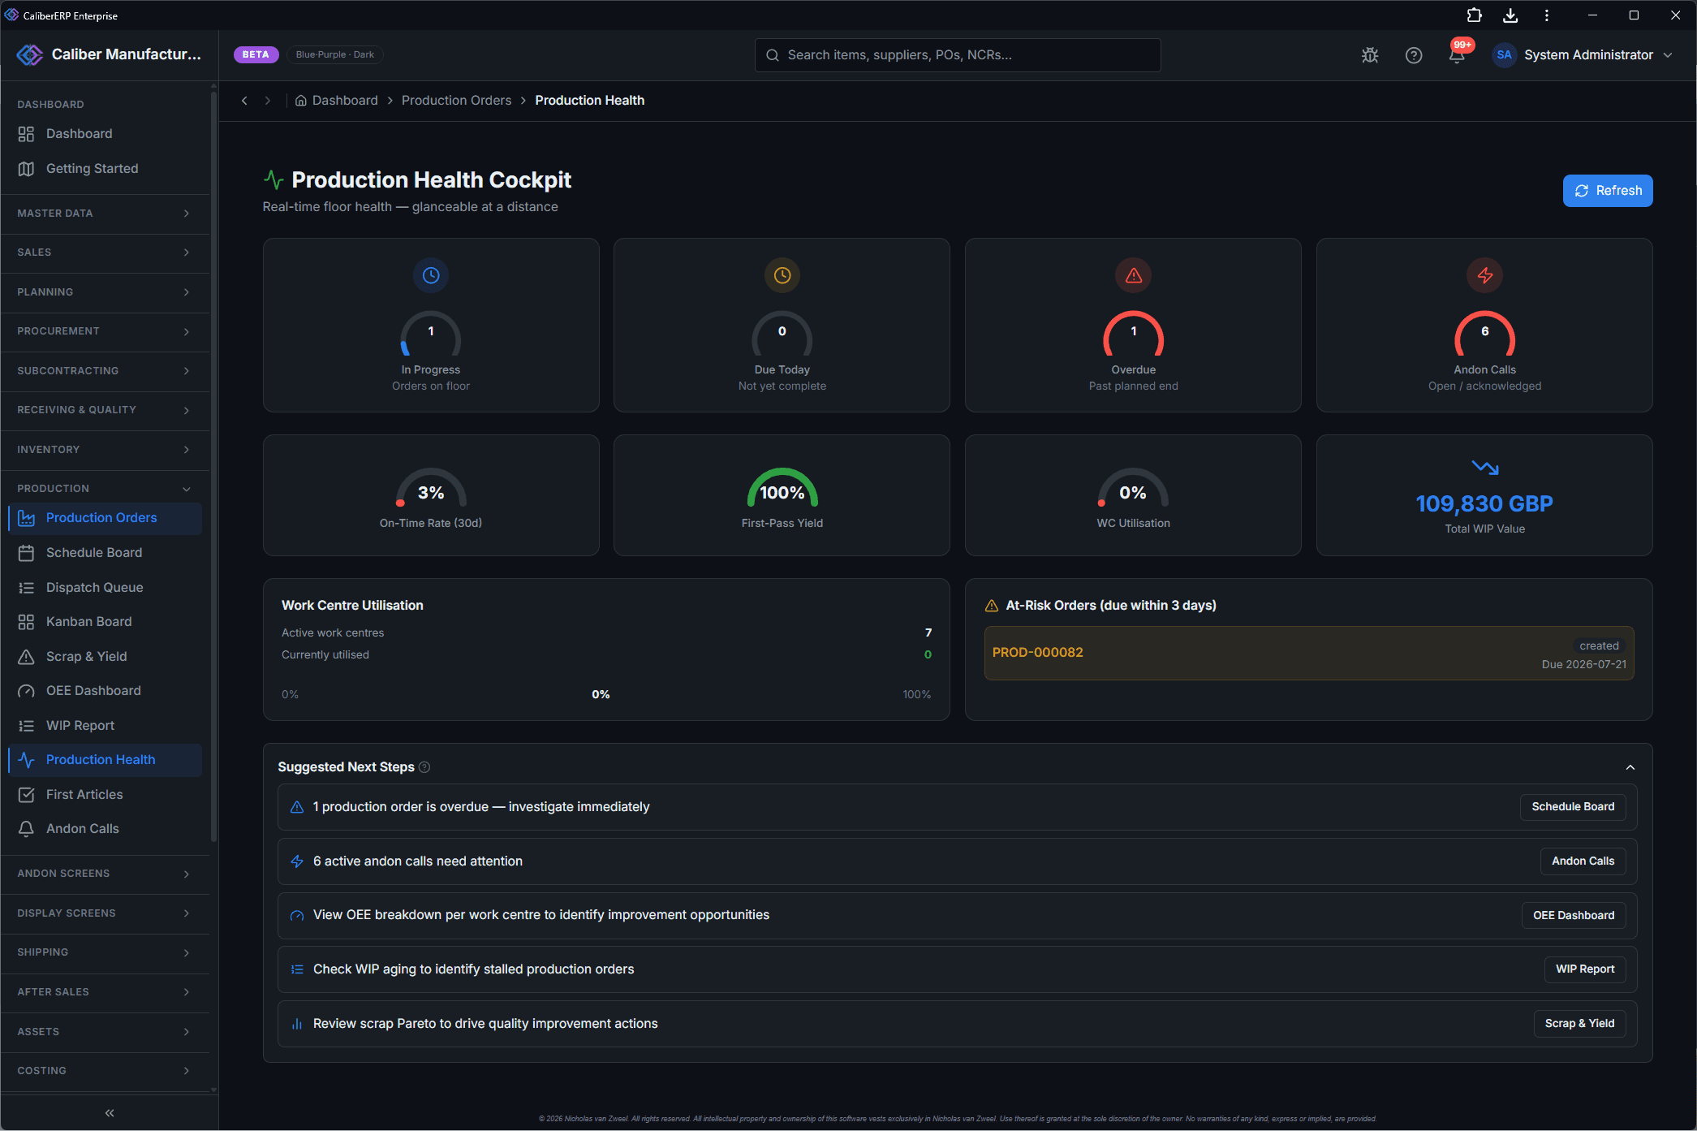
Task: Open notifications bell with 99+ badge
Action: point(1458,54)
